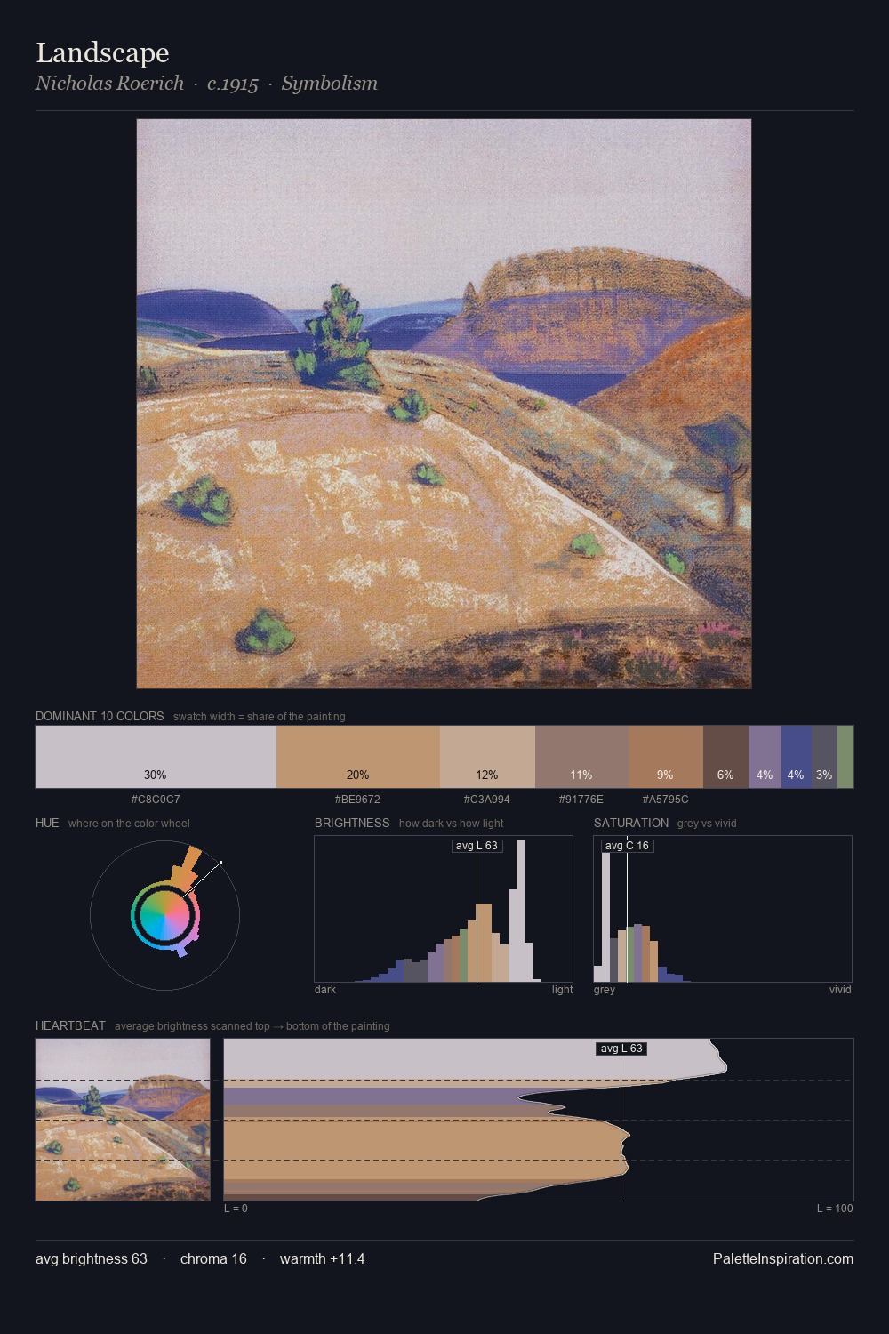Click the 'L = 0' axis label
889x1334 pixels.
[236, 1209]
